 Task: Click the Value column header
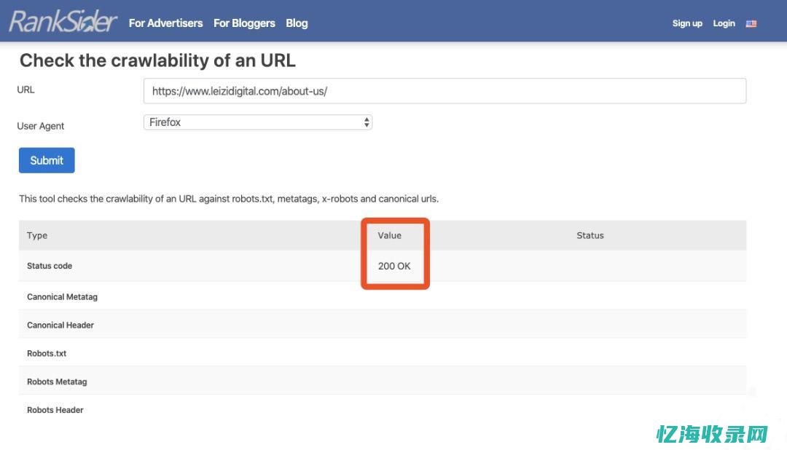click(389, 235)
